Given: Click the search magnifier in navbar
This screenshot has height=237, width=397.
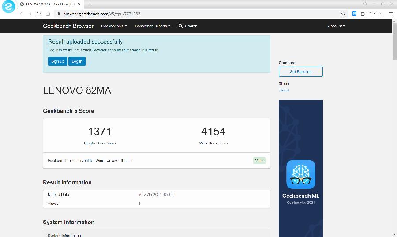Looking at the screenshot, I should 181,26.
